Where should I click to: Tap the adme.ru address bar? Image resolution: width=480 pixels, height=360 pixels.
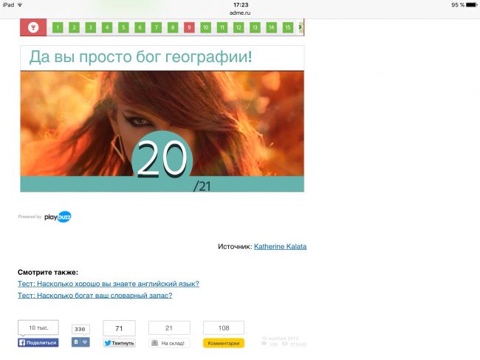(x=241, y=13)
